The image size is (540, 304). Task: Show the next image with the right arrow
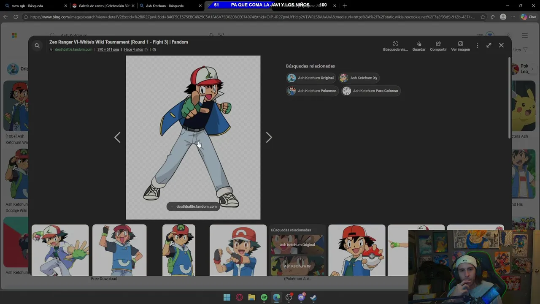269,137
